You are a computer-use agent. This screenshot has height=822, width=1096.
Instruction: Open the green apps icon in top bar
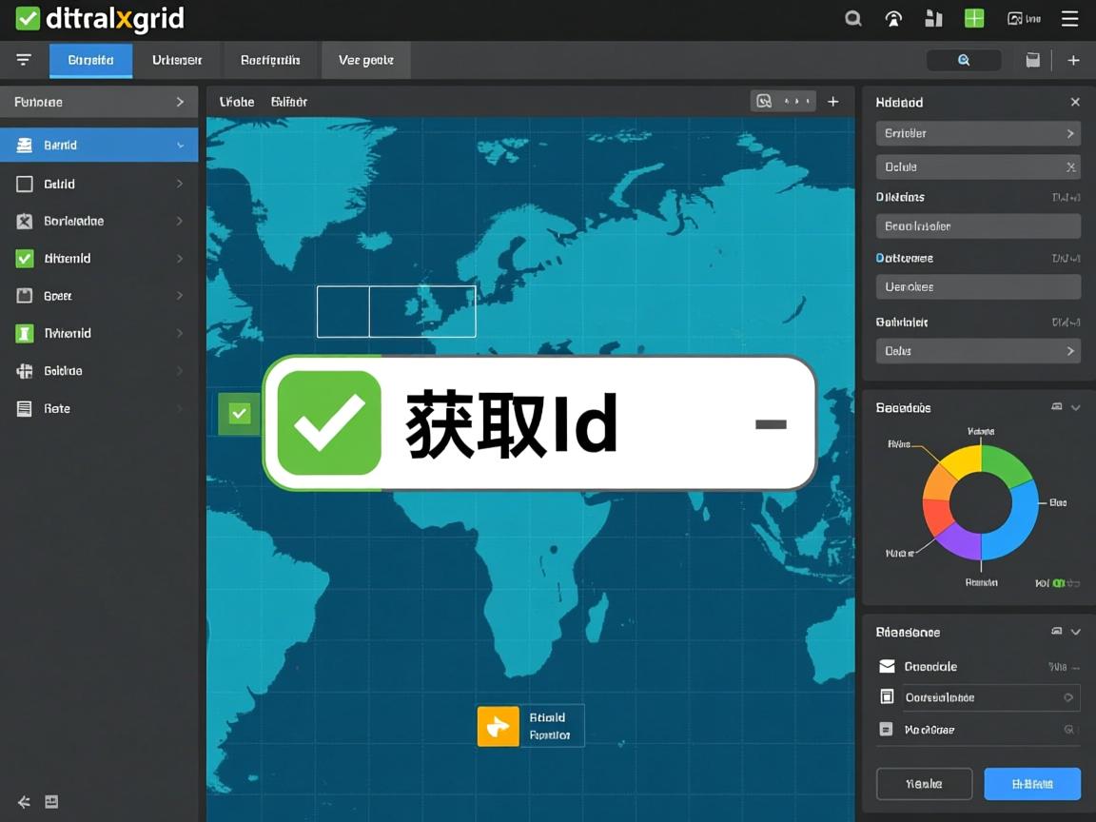pos(973,18)
